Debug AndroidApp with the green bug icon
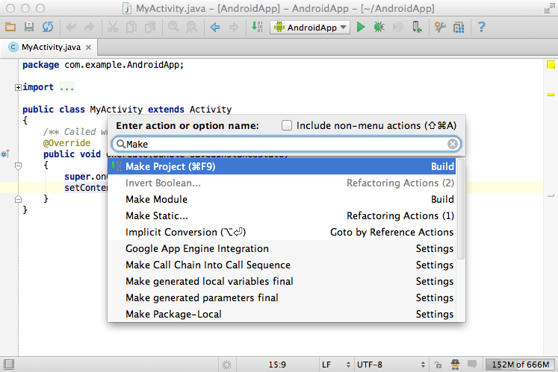This screenshot has width=558, height=372. tap(379, 27)
